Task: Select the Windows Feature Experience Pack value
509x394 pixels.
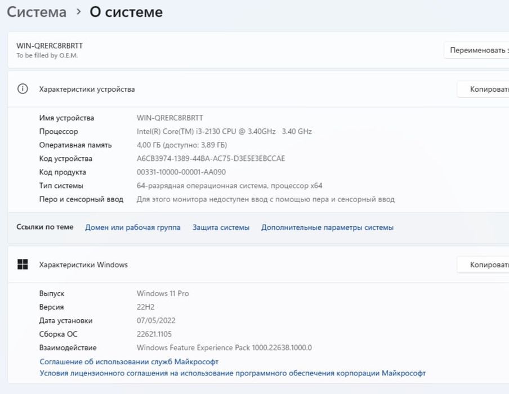Action: tap(224, 348)
